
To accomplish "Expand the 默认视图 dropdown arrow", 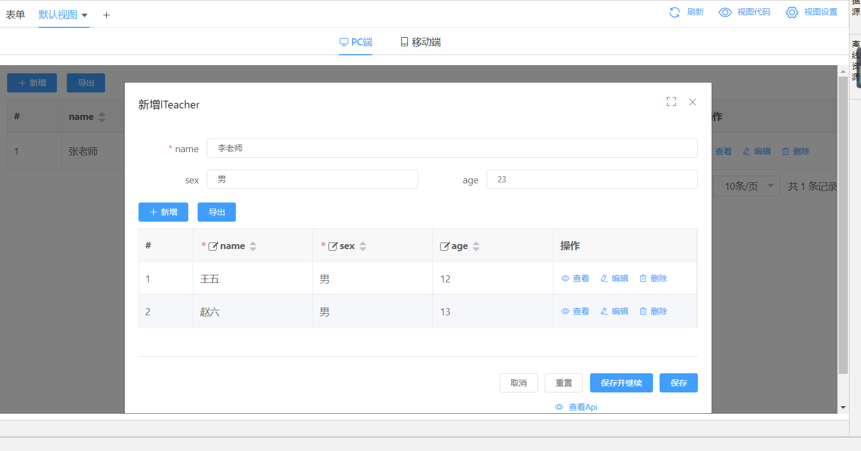I will click(x=84, y=15).
